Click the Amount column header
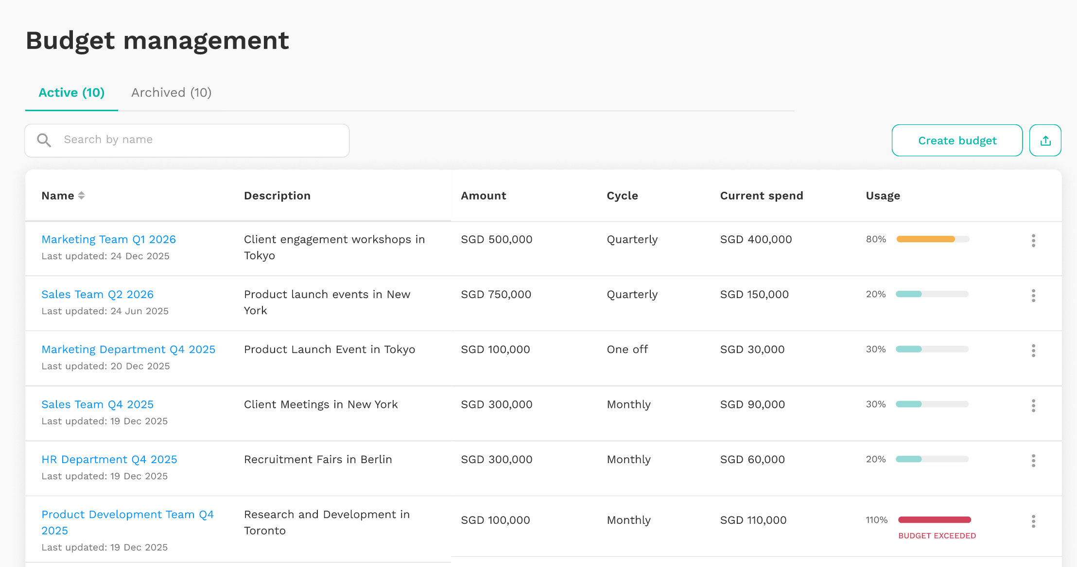The height and width of the screenshot is (567, 1077). (484, 196)
